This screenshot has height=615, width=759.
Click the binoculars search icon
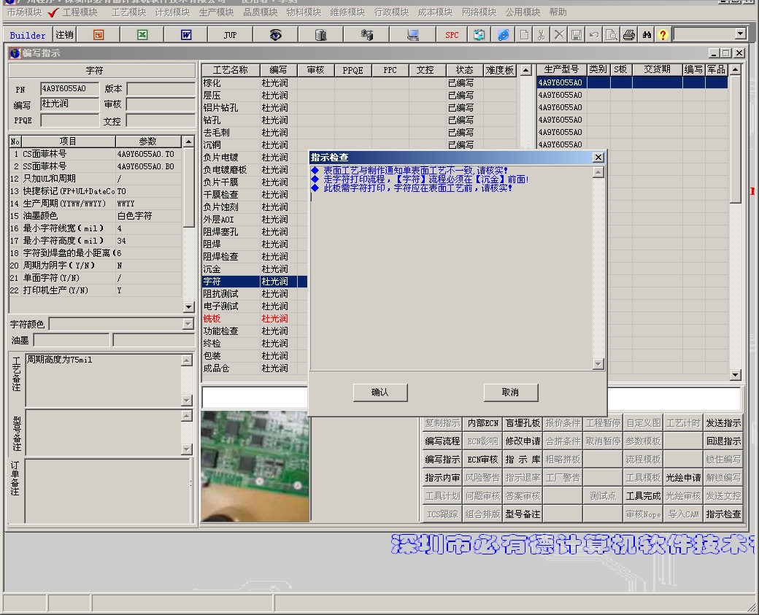tap(646, 34)
